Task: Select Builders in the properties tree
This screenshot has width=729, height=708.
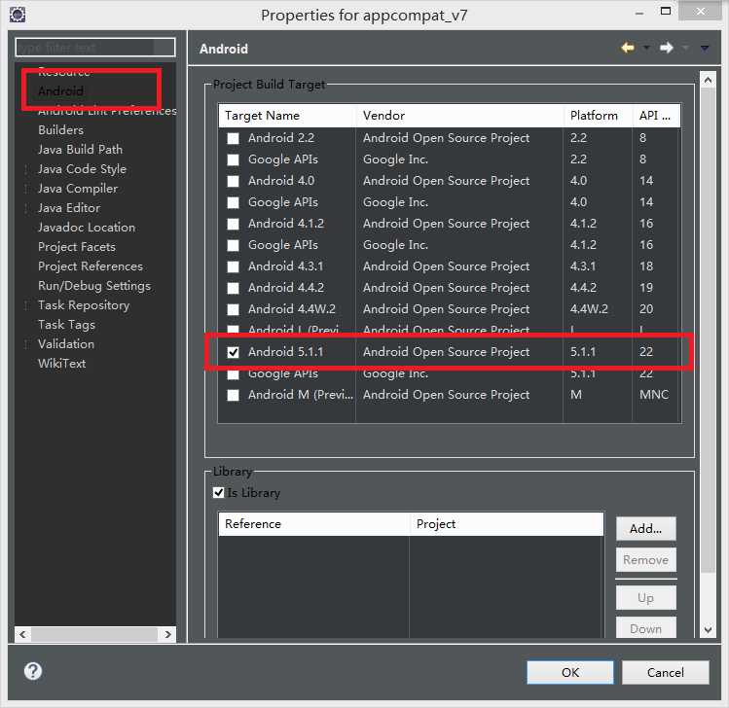Action: [61, 130]
